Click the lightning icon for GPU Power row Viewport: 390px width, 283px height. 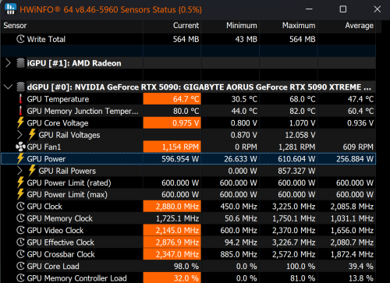20,159
